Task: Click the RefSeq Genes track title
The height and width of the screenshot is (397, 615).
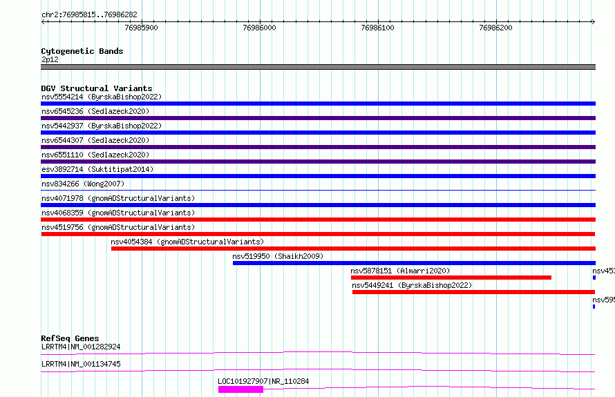Action: [70, 338]
